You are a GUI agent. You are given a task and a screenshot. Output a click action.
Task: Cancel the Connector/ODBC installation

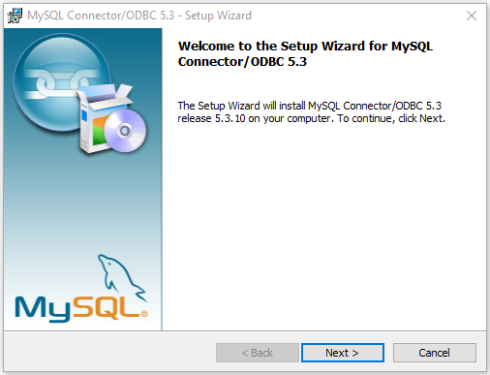pos(435,353)
